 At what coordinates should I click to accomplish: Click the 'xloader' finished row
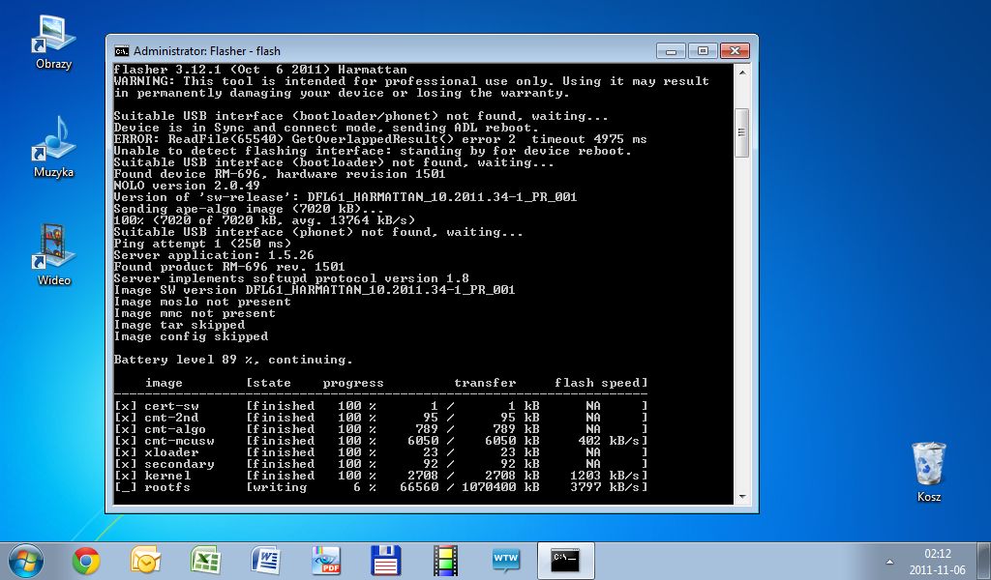(x=381, y=452)
